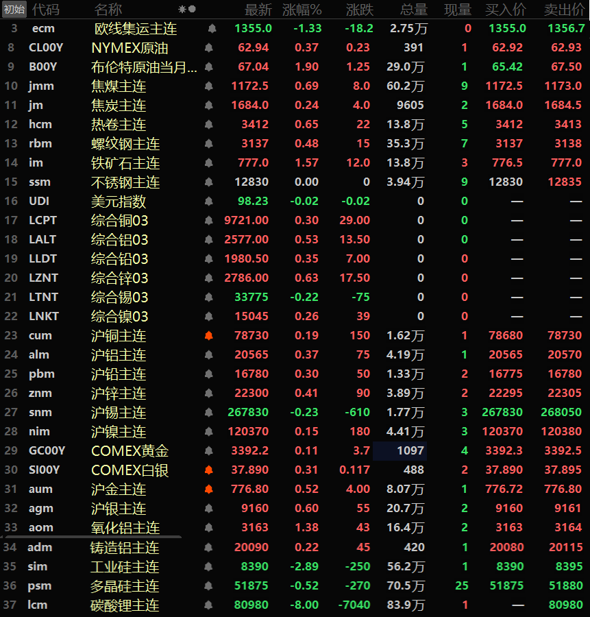Click the 买入价 column header
Screen dimensions: 590x617
506,10
